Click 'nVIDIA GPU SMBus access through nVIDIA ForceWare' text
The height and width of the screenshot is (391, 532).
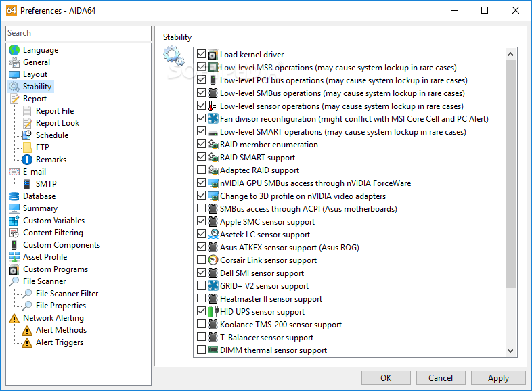point(315,183)
